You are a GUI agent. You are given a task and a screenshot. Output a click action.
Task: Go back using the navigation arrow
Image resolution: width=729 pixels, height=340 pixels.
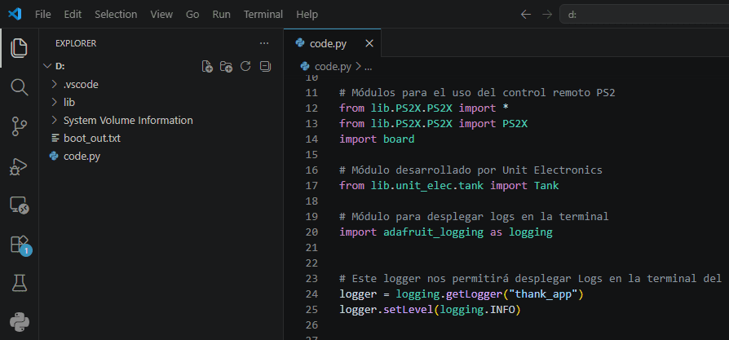(x=526, y=15)
